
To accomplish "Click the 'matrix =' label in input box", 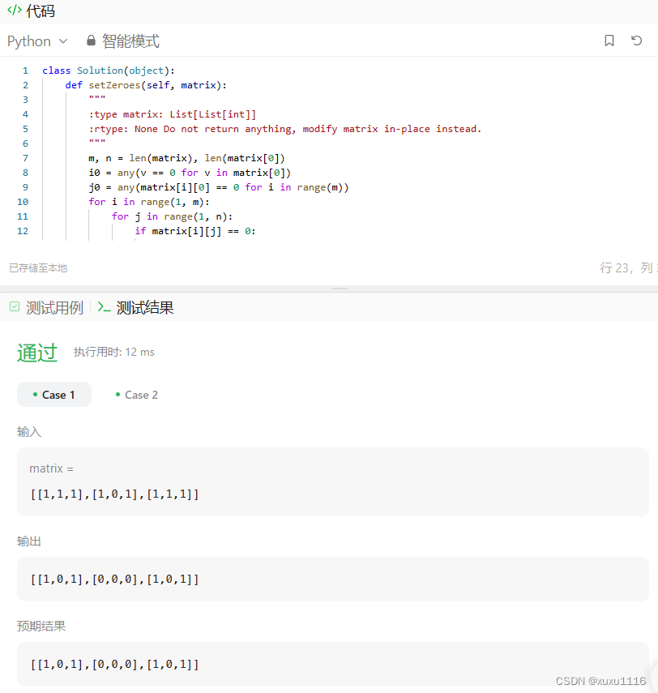I will [51, 468].
